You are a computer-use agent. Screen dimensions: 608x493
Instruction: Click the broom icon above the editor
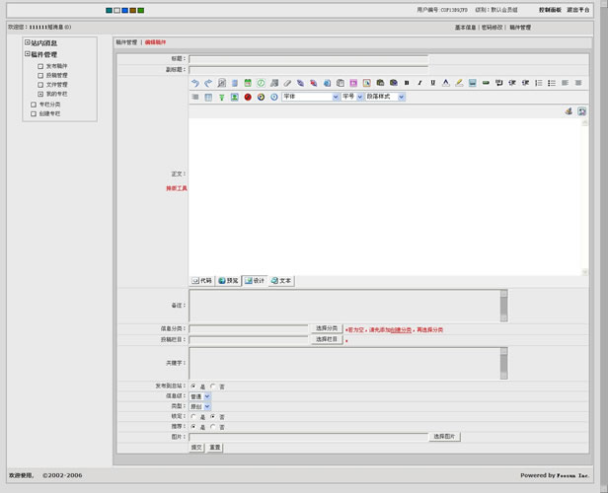569,111
